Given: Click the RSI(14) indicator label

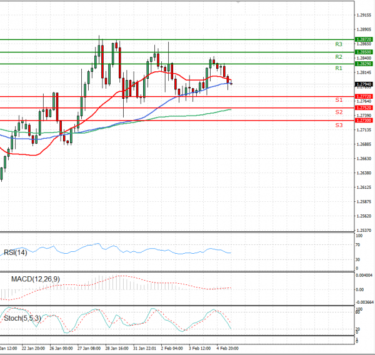Looking at the screenshot, I should click(x=16, y=252).
